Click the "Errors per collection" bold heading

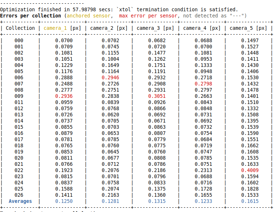point(31,16)
